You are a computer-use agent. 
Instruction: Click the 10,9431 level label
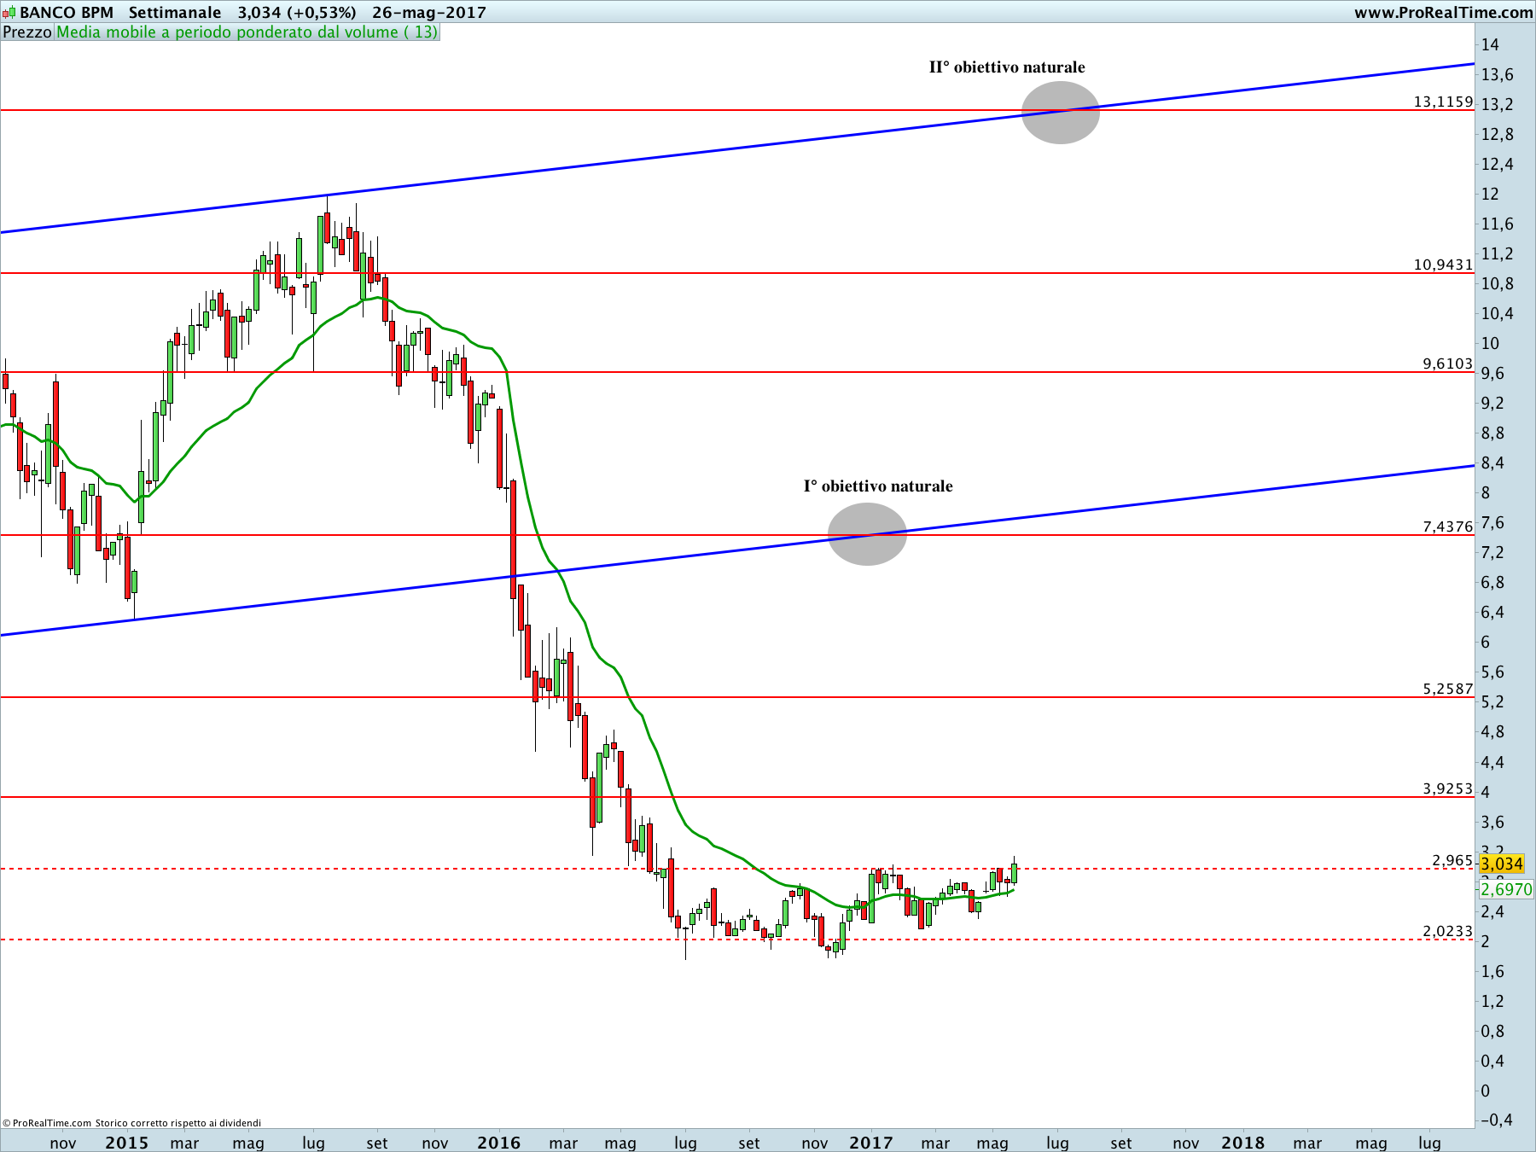click(1443, 265)
